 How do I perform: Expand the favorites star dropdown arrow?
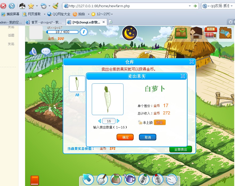[x=37, y=6]
